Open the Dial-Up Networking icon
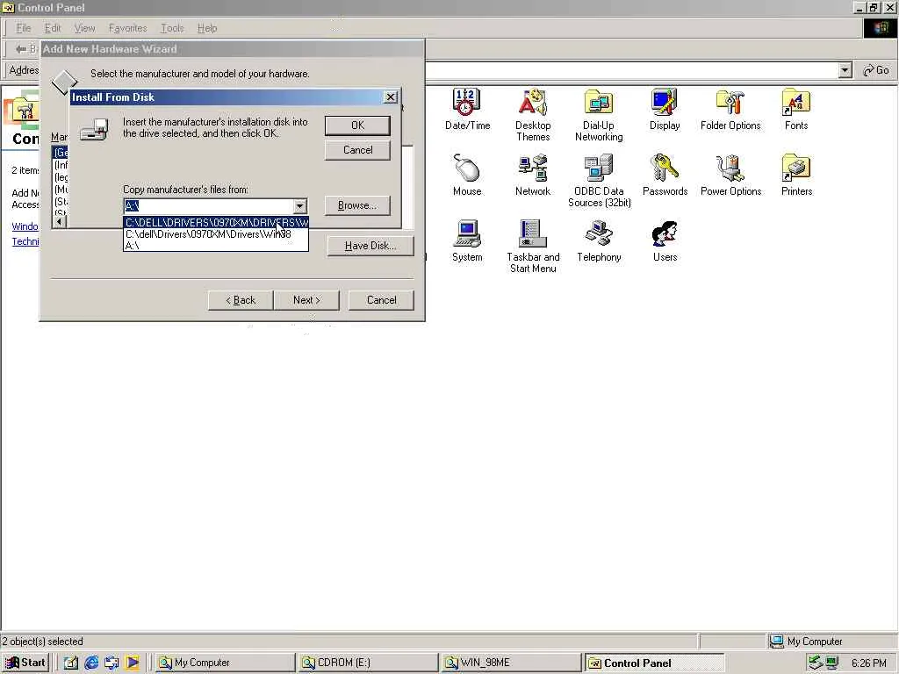Viewport: 899px width, 674px height. [x=599, y=115]
